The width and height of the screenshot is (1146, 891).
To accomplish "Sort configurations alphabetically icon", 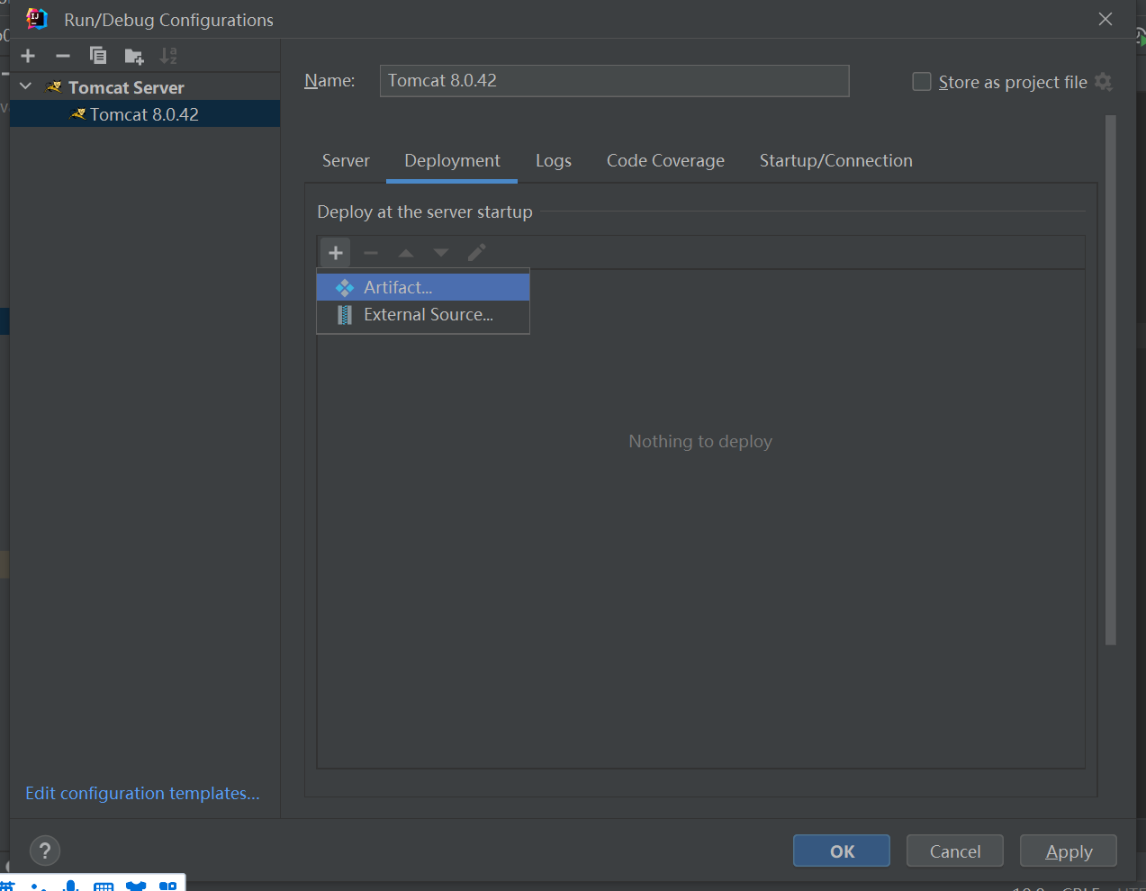I will click(x=168, y=56).
